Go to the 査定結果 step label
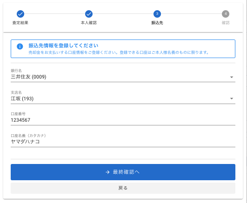The height and width of the screenshot is (203, 247). (x=20, y=23)
